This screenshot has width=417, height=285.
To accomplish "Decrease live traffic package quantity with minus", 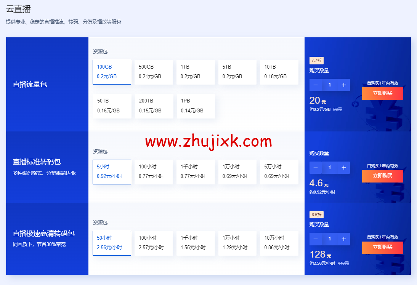I will (316, 85).
